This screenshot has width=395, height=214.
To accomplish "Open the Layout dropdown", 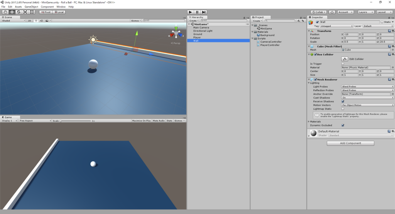I will click(x=385, y=12).
